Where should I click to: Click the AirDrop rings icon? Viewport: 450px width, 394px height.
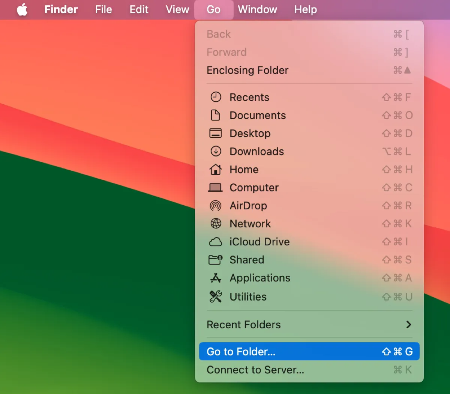tap(216, 206)
